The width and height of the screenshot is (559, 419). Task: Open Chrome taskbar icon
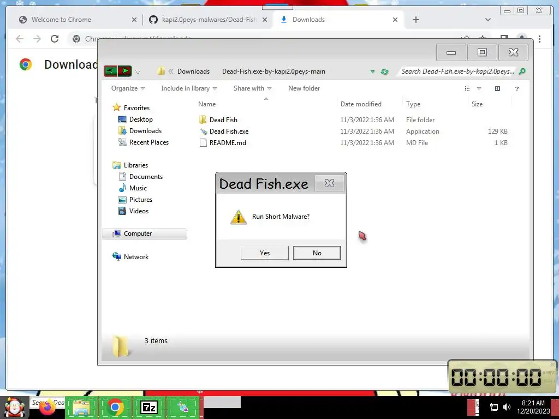click(x=115, y=407)
